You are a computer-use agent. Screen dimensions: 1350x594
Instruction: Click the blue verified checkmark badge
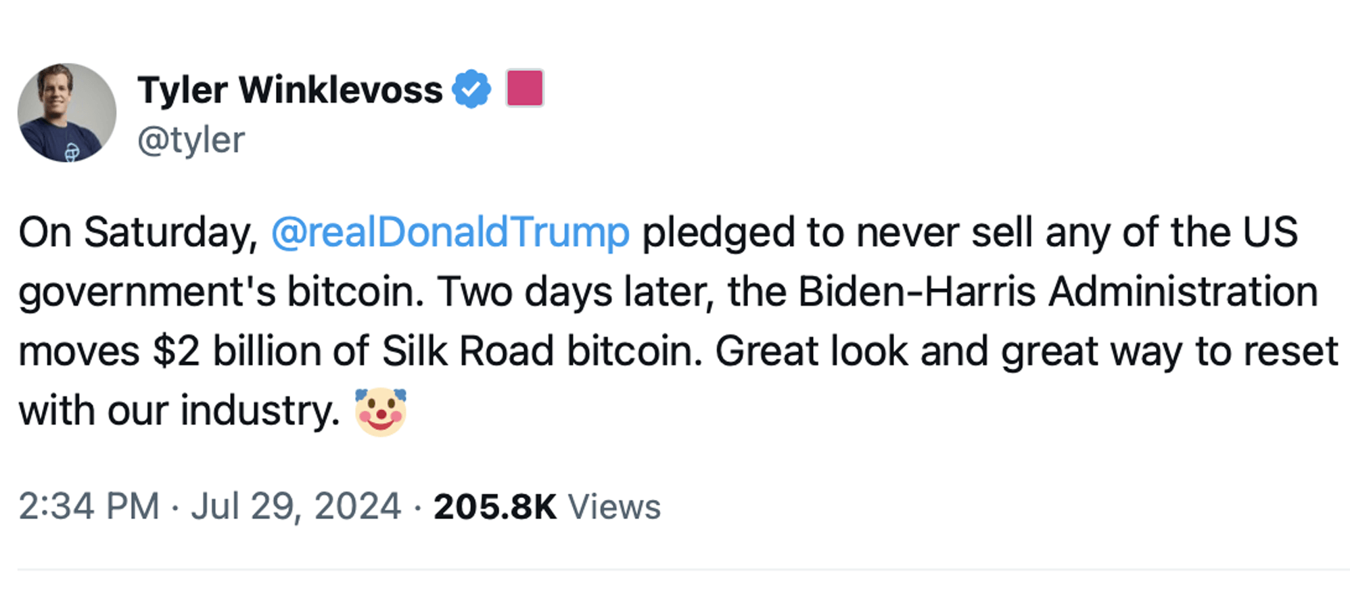(x=471, y=89)
